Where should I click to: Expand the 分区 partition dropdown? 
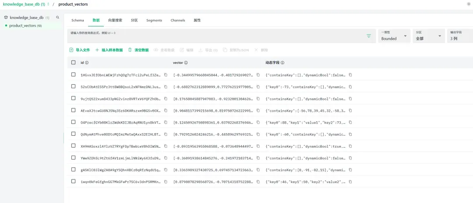click(x=428, y=36)
